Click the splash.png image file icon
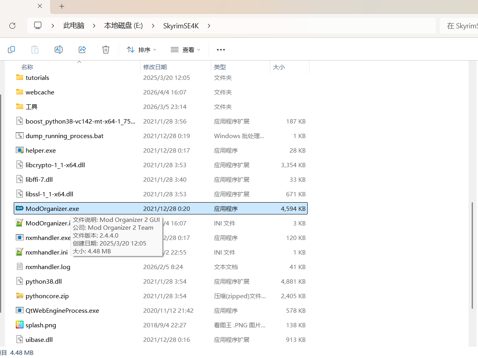This screenshot has width=478, height=358. 20,325
